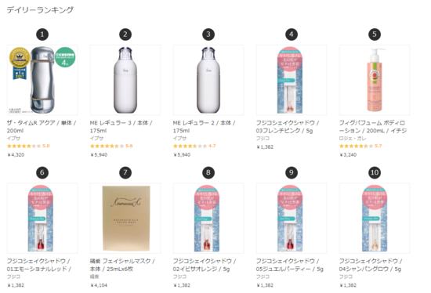Open フィグパフューム ボディローション title link
The image size is (431, 293).
(x=373, y=127)
